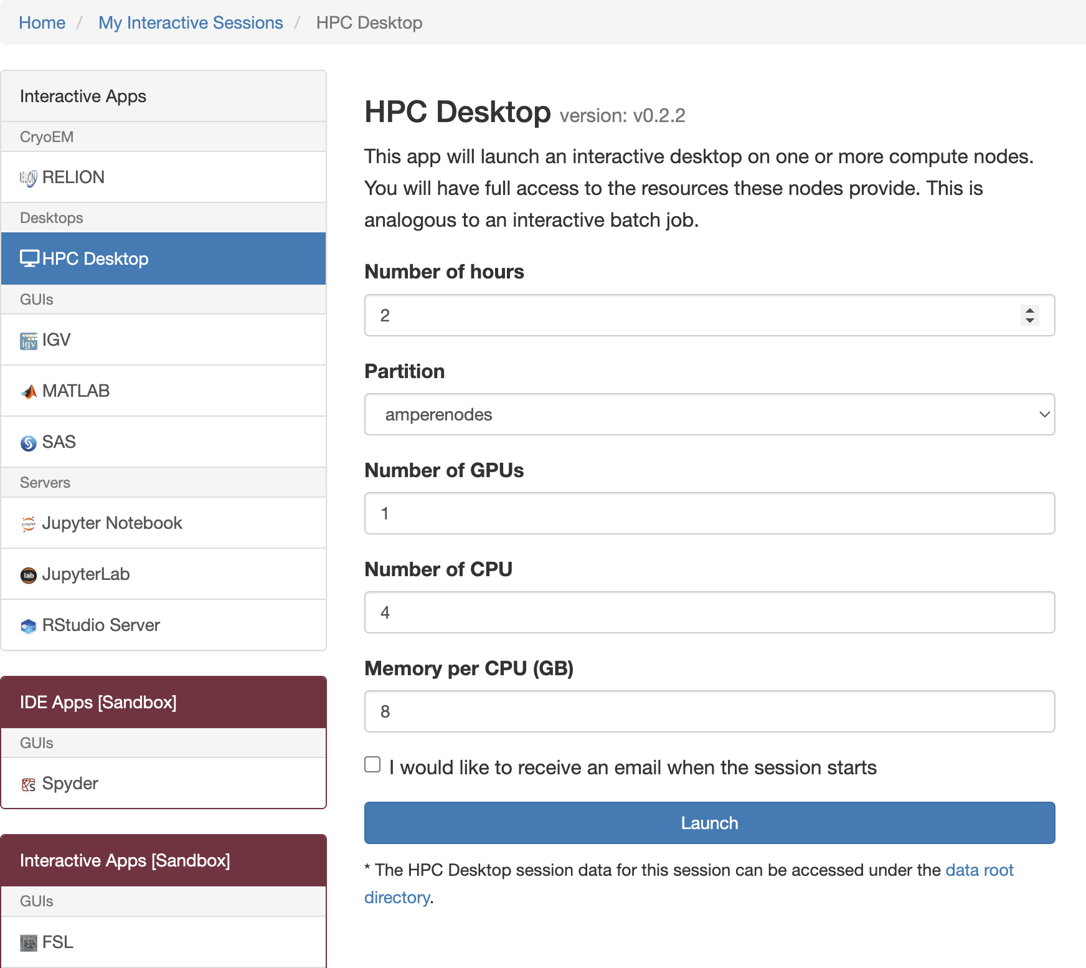Click the RELION app icon in sidebar
The height and width of the screenshot is (968, 1086).
point(29,178)
